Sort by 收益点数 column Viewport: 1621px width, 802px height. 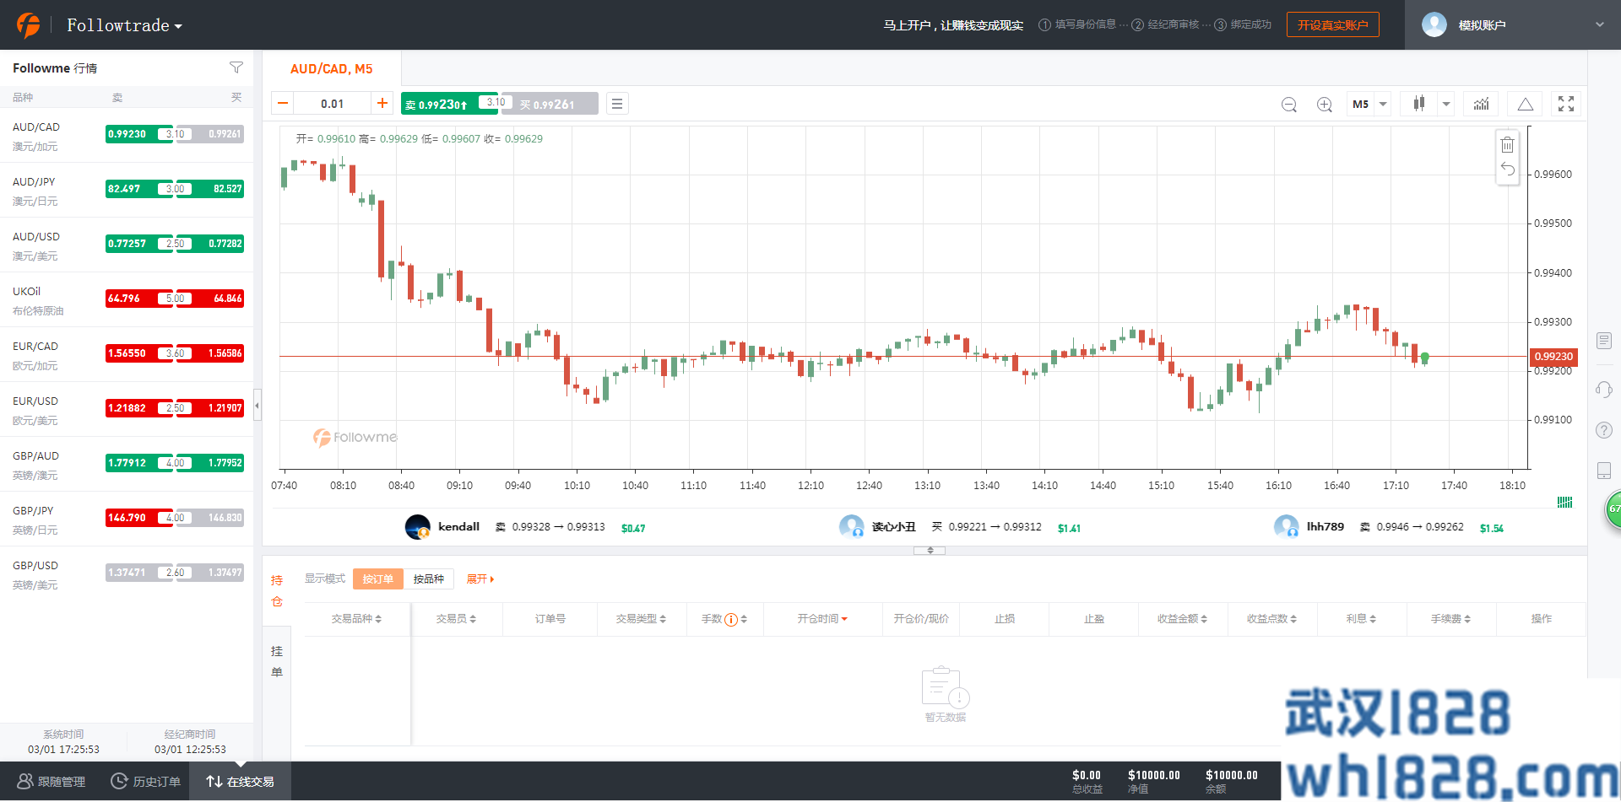(x=1271, y=619)
